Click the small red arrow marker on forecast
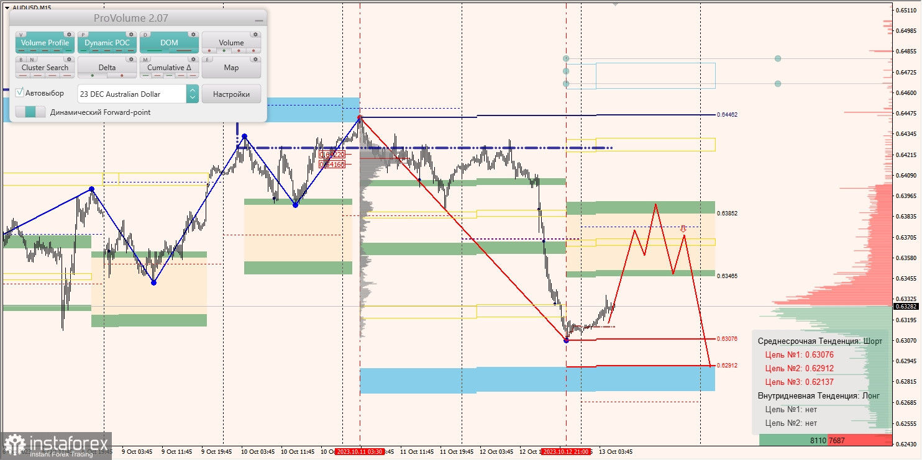Screen dimensions: 922x460 tap(683, 228)
